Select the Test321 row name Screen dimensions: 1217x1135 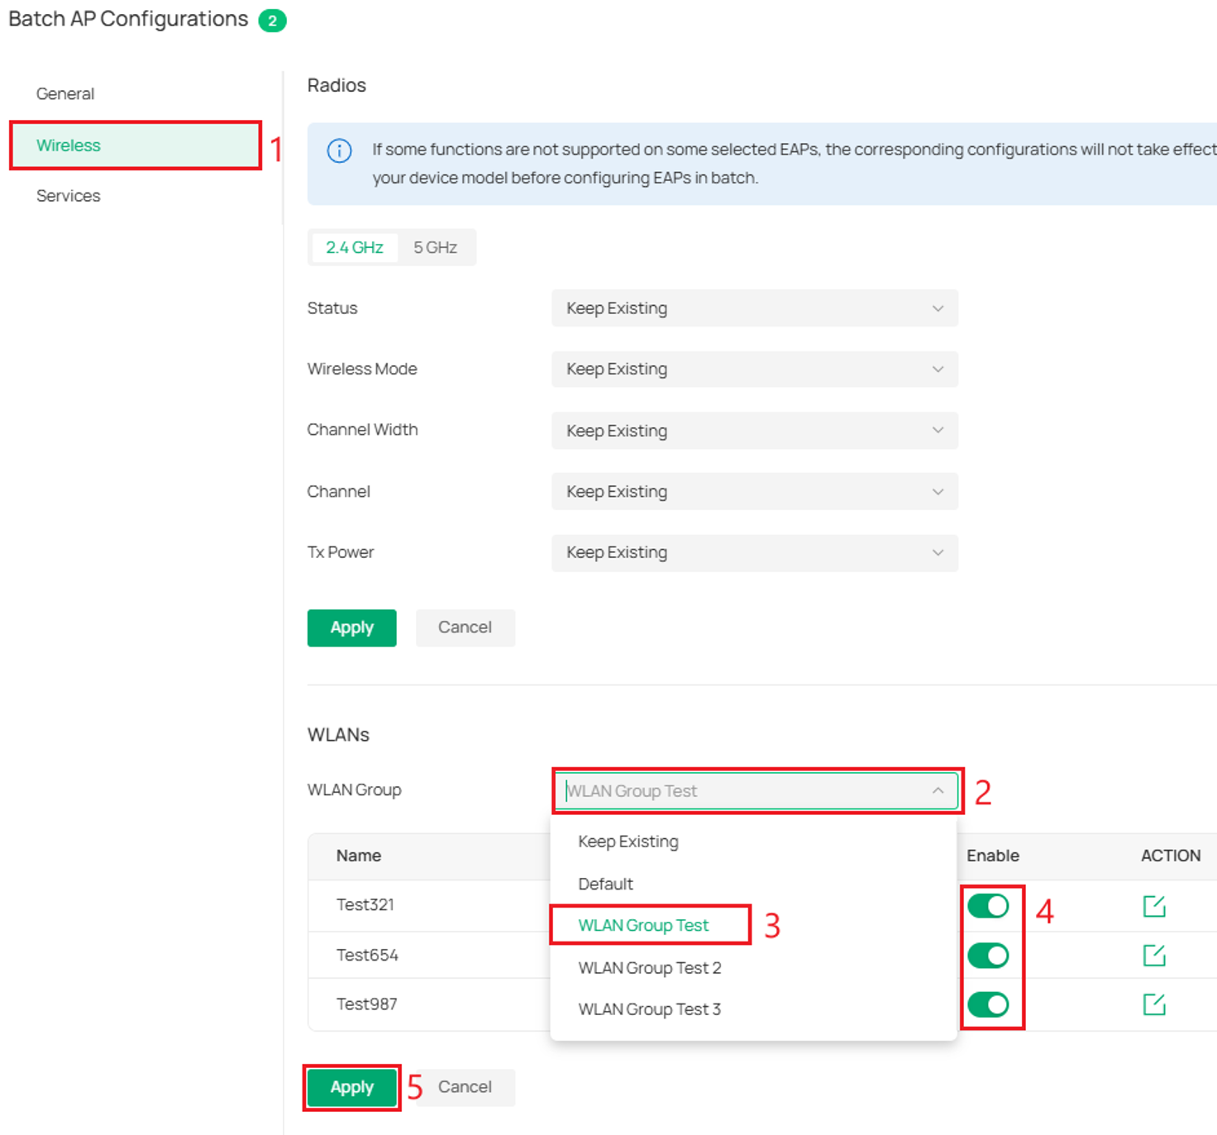(365, 904)
